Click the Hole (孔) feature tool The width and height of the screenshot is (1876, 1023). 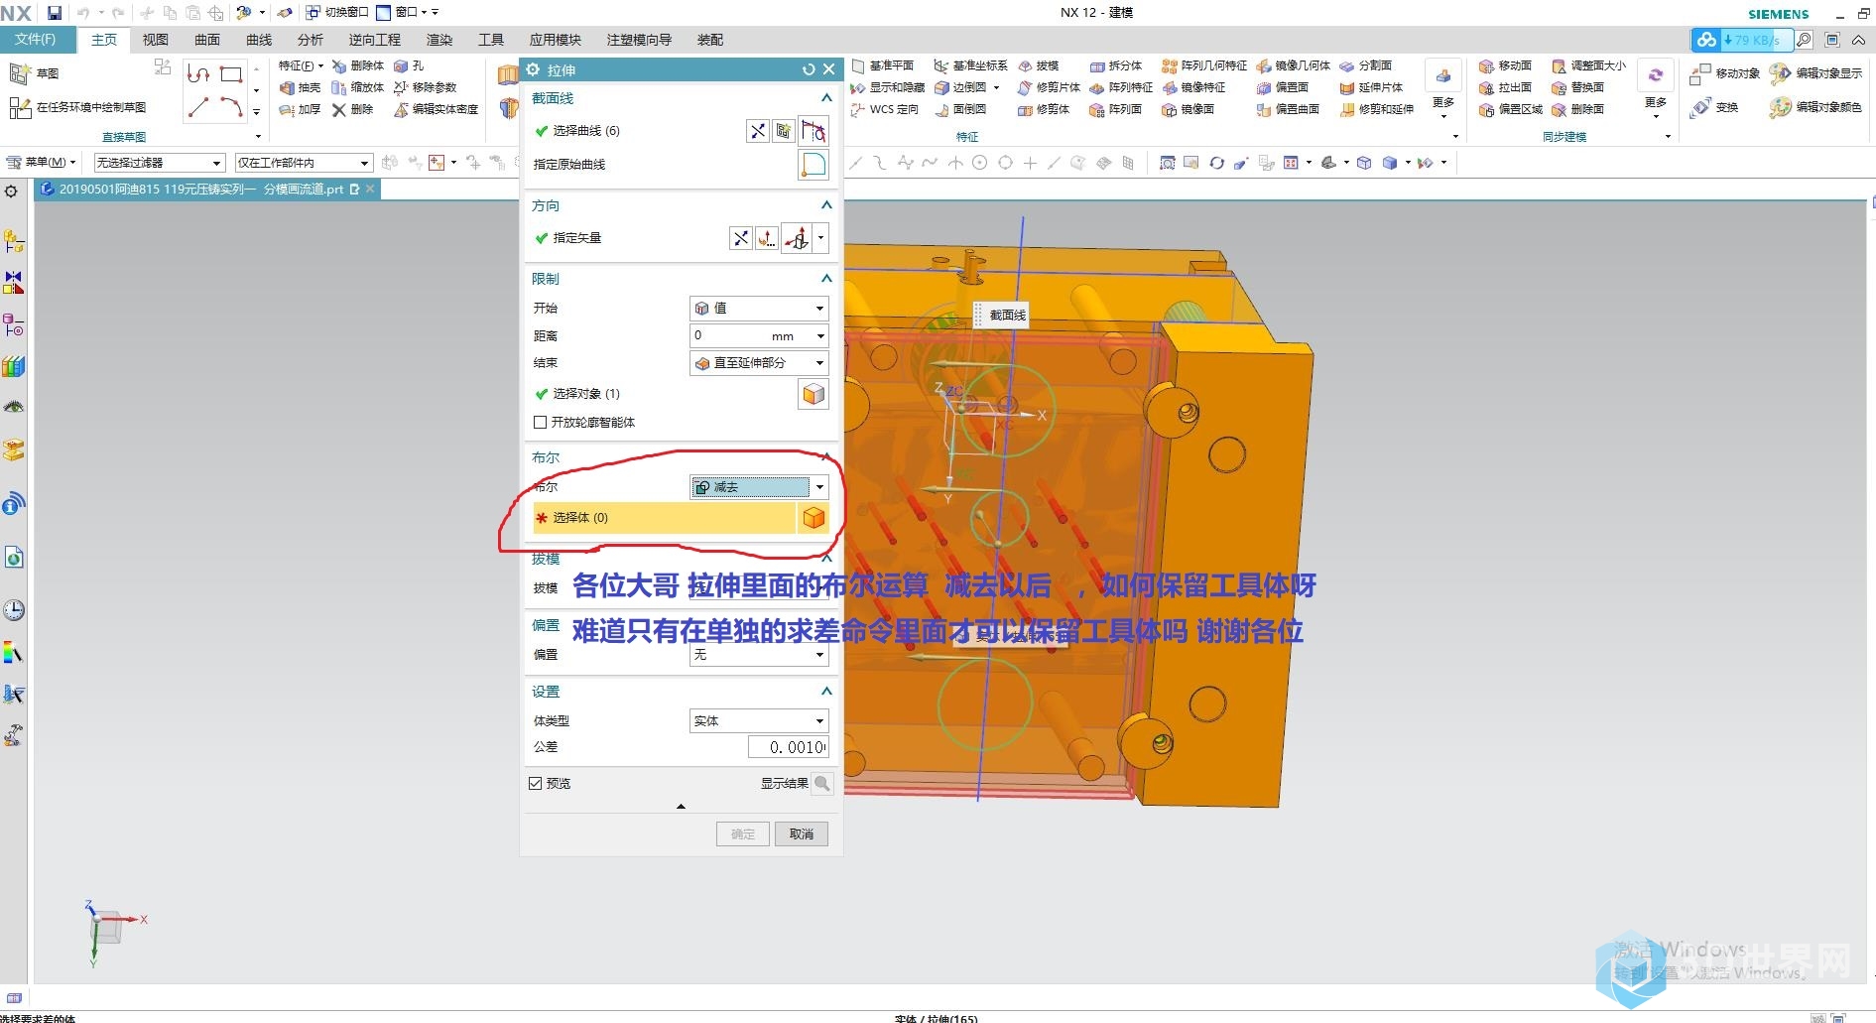click(409, 65)
